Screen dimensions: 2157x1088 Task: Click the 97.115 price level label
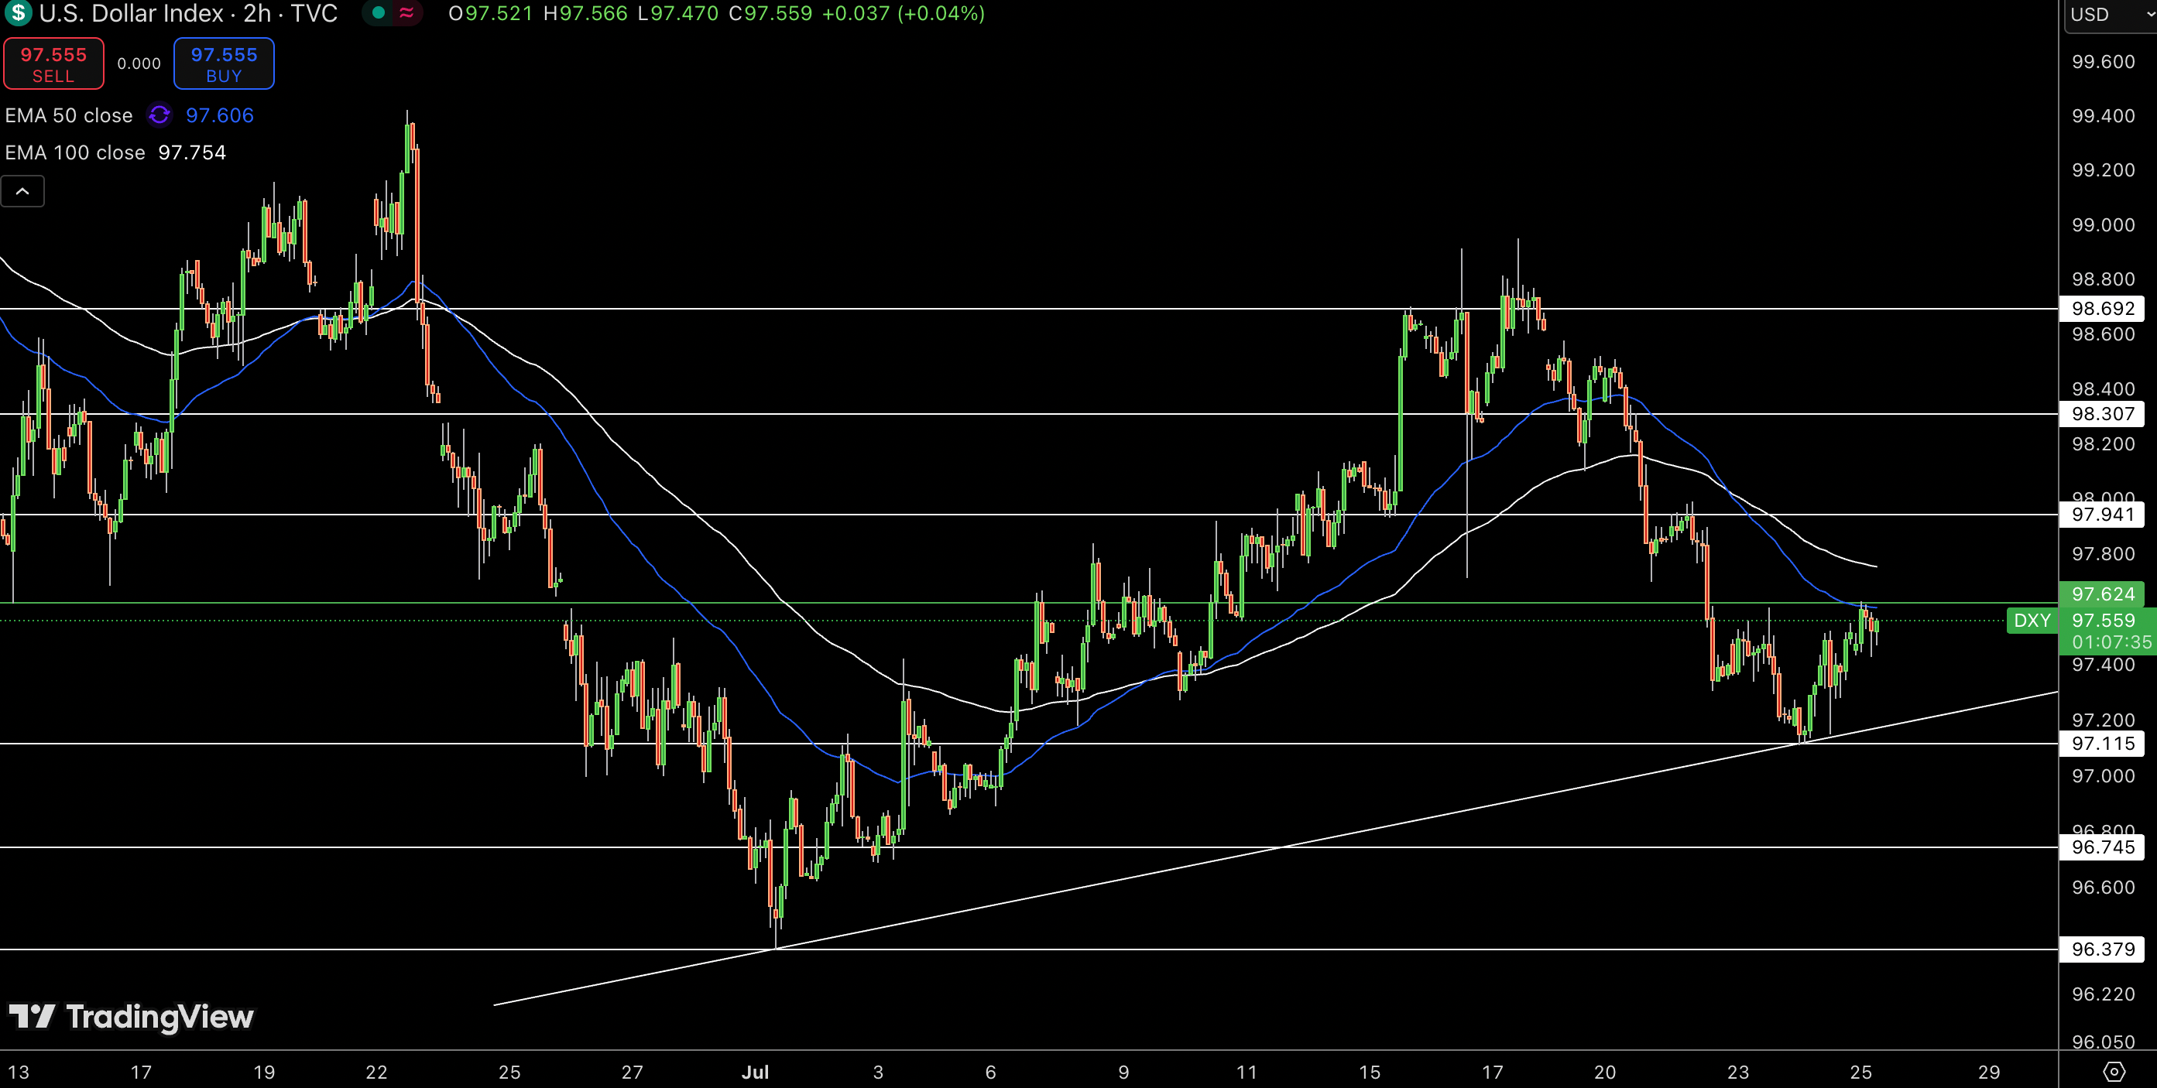(x=2103, y=743)
